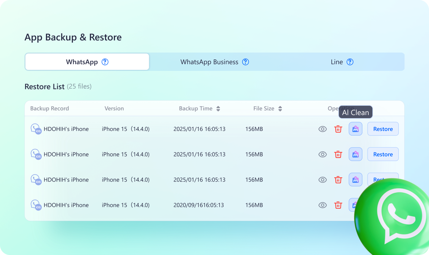Select HDOHIH's iPhone name in first row
Viewport: 429px width, 255px height.
[66, 129]
